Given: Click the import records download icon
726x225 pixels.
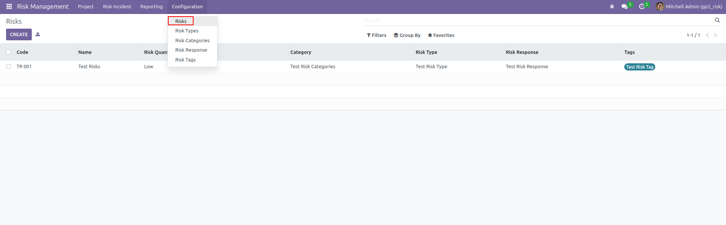Looking at the screenshot, I should pos(38,34).
